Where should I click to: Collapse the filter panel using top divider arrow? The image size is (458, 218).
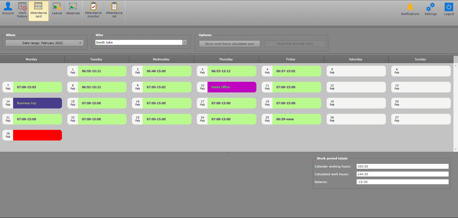tap(229, 55)
